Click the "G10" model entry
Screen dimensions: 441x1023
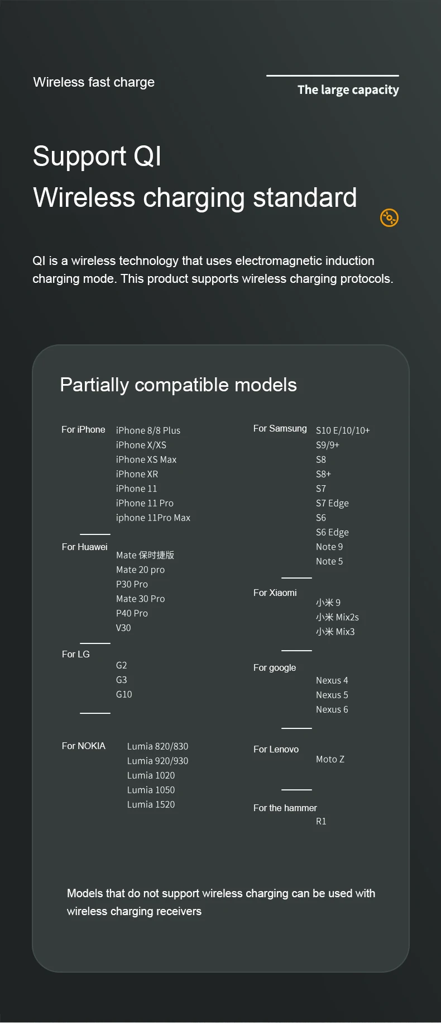[x=124, y=694]
